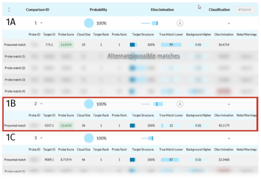
Task: Click probe score 8.71974 cell
Action: 66,160
